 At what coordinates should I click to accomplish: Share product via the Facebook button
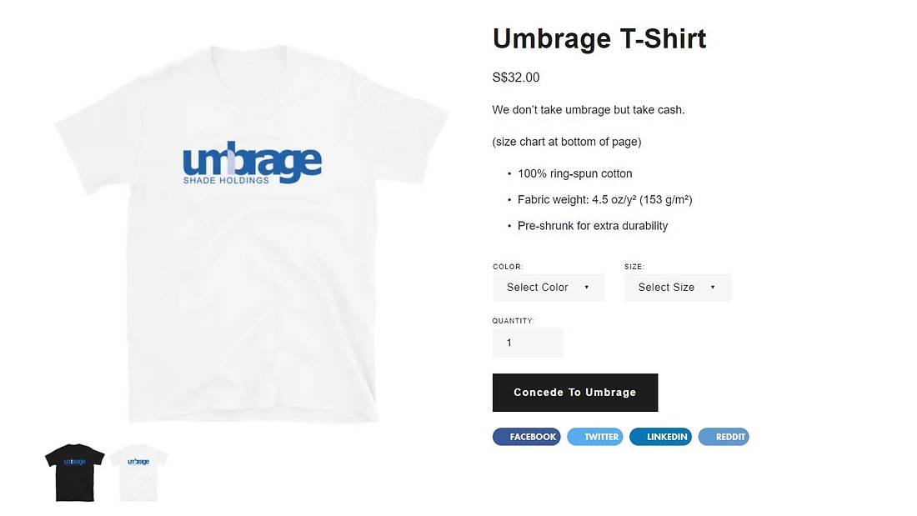pyautogui.click(x=526, y=437)
